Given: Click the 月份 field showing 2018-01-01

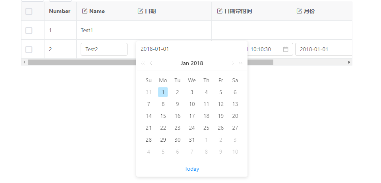Looking at the screenshot, I should 323,49.
